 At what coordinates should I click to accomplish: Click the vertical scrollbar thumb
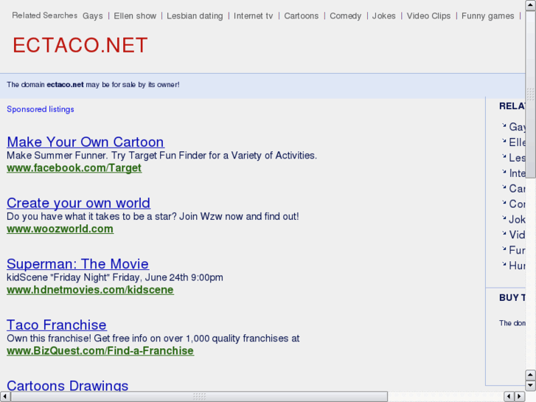531,94
